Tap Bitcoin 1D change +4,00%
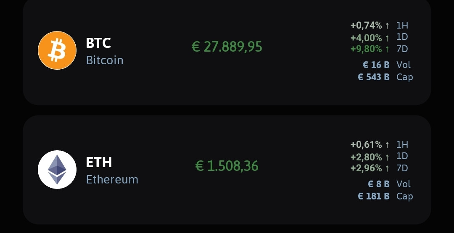 click(x=366, y=38)
